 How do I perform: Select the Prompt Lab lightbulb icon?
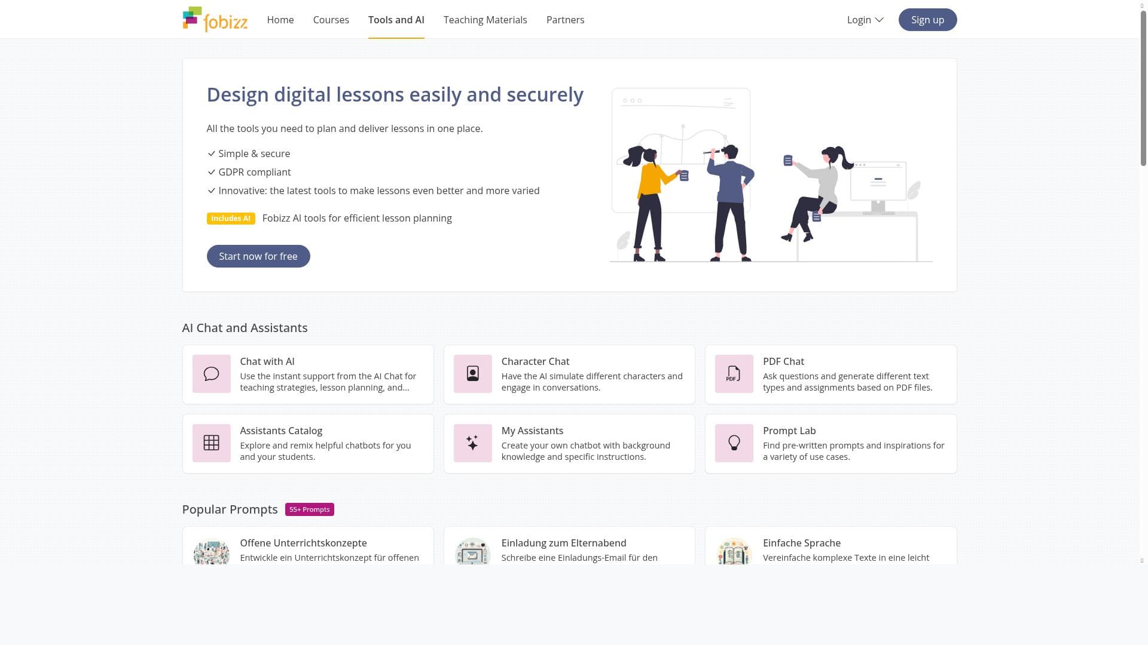(734, 443)
